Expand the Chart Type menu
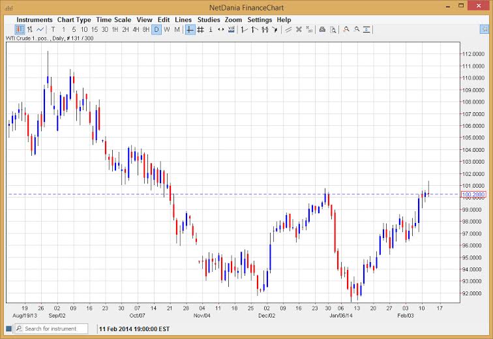The image size is (493, 339). click(74, 20)
